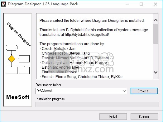Click the yellow diamond in the flowchart logo

pyautogui.click(x=12, y=59)
